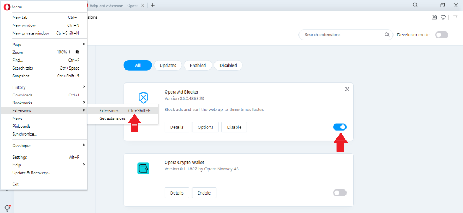
Task: Select New private window menu item
Action: (44, 33)
